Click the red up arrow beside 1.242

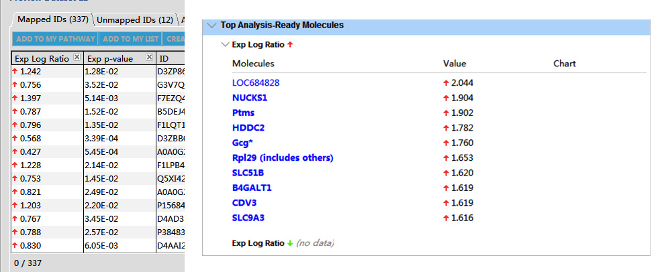[15, 70]
